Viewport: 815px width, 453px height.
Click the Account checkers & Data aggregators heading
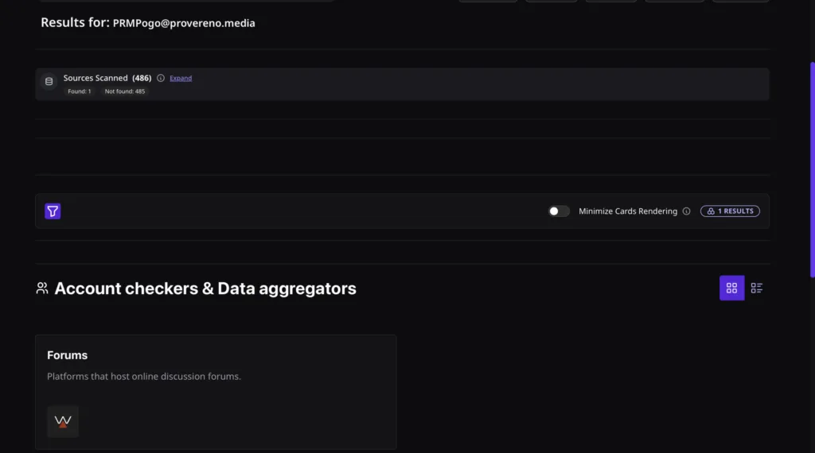pyautogui.click(x=205, y=288)
